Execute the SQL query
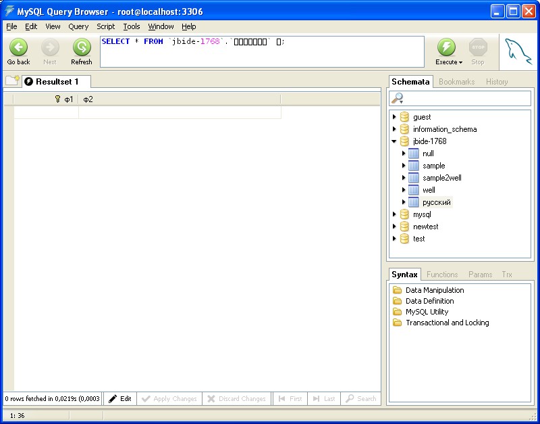Viewport: 540px width, 424px height. pos(446,47)
